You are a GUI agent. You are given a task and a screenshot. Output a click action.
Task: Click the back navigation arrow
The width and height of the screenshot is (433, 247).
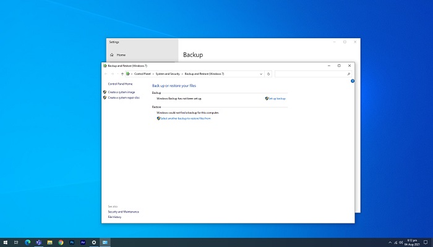106,73
